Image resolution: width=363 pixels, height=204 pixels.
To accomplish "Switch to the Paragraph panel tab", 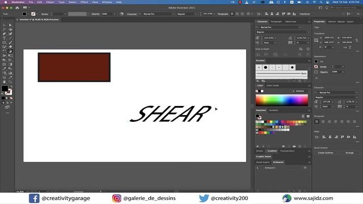I will [x=276, y=22].
